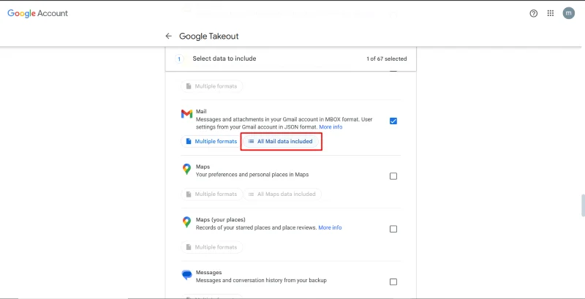Viewport: 585px width, 299px height.
Task: Open the Google apps grid
Action: [551, 13]
